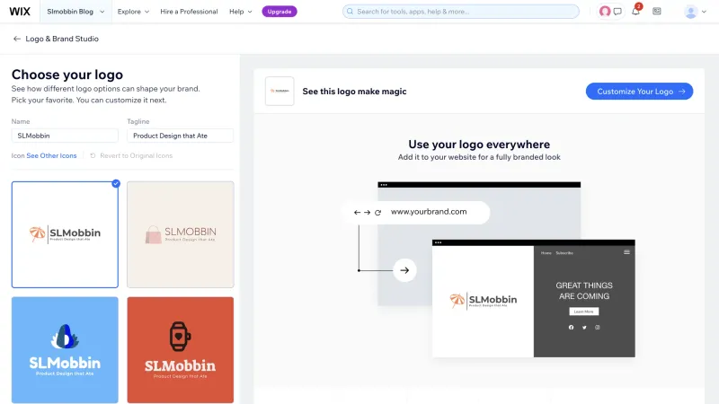Click the www.yourbrand.com address text

429,212
